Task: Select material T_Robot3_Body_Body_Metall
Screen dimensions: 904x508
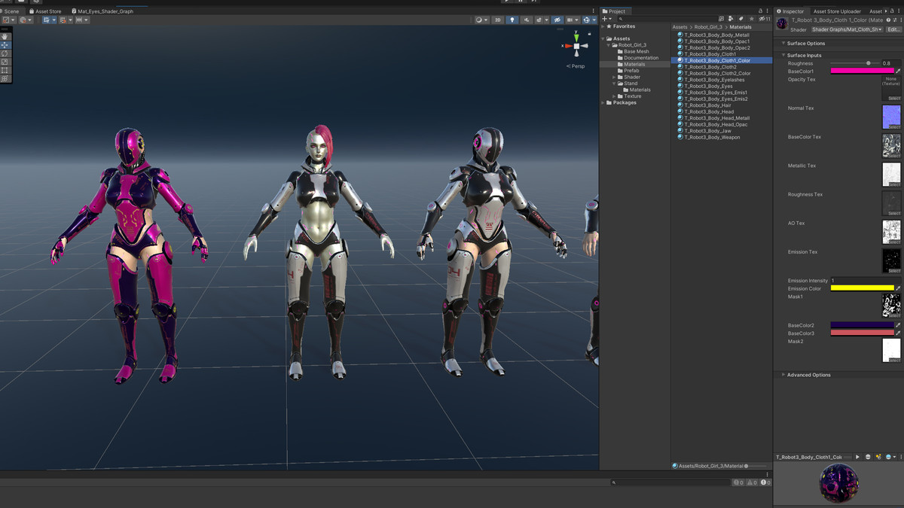Action: tap(716, 35)
